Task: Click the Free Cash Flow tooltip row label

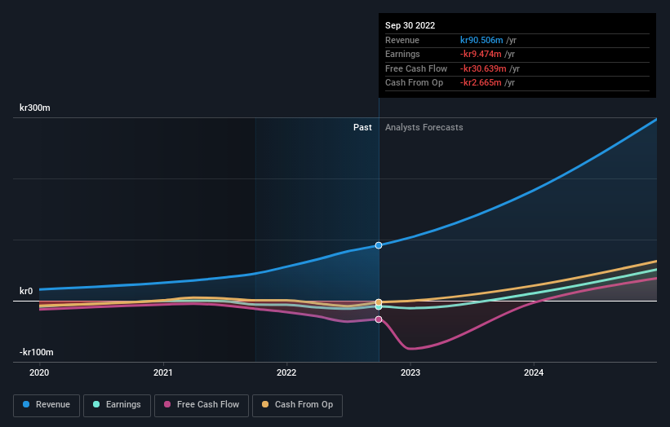Action: click(416, 68)
